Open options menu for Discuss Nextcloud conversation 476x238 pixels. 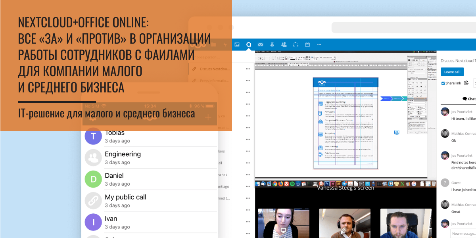click(x=247, y=69)
